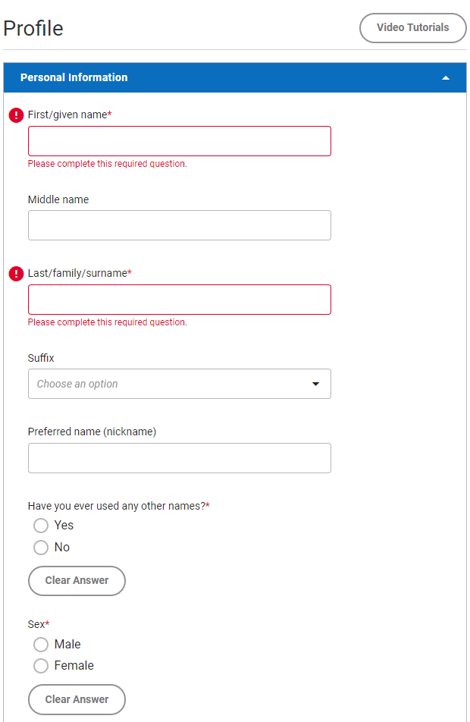
Task: Focus the Preferred name nickname field
Action: coord(179,457)
